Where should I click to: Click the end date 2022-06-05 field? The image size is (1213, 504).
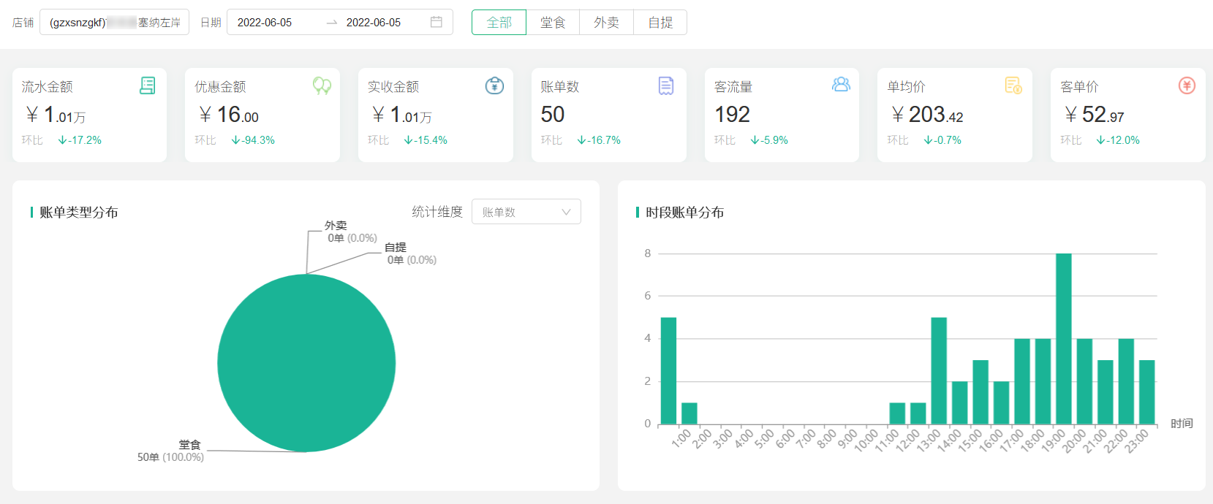click(x=374, y=23)
